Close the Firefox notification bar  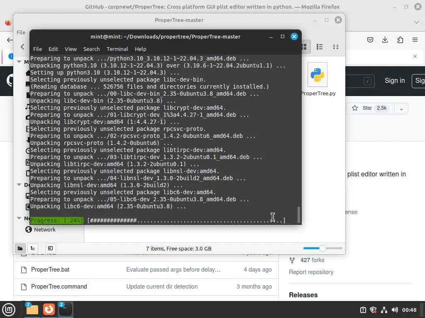(x=415, y=56)
